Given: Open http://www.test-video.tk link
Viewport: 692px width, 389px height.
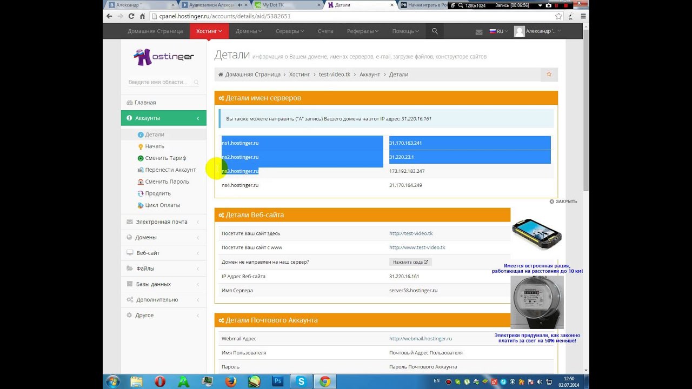Looking at the screenshot, I should click(x=417, y=247).
